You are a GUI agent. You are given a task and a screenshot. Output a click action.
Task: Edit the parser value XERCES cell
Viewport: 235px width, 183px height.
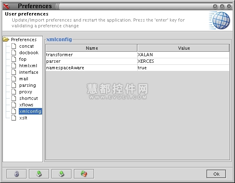[183, 61]
